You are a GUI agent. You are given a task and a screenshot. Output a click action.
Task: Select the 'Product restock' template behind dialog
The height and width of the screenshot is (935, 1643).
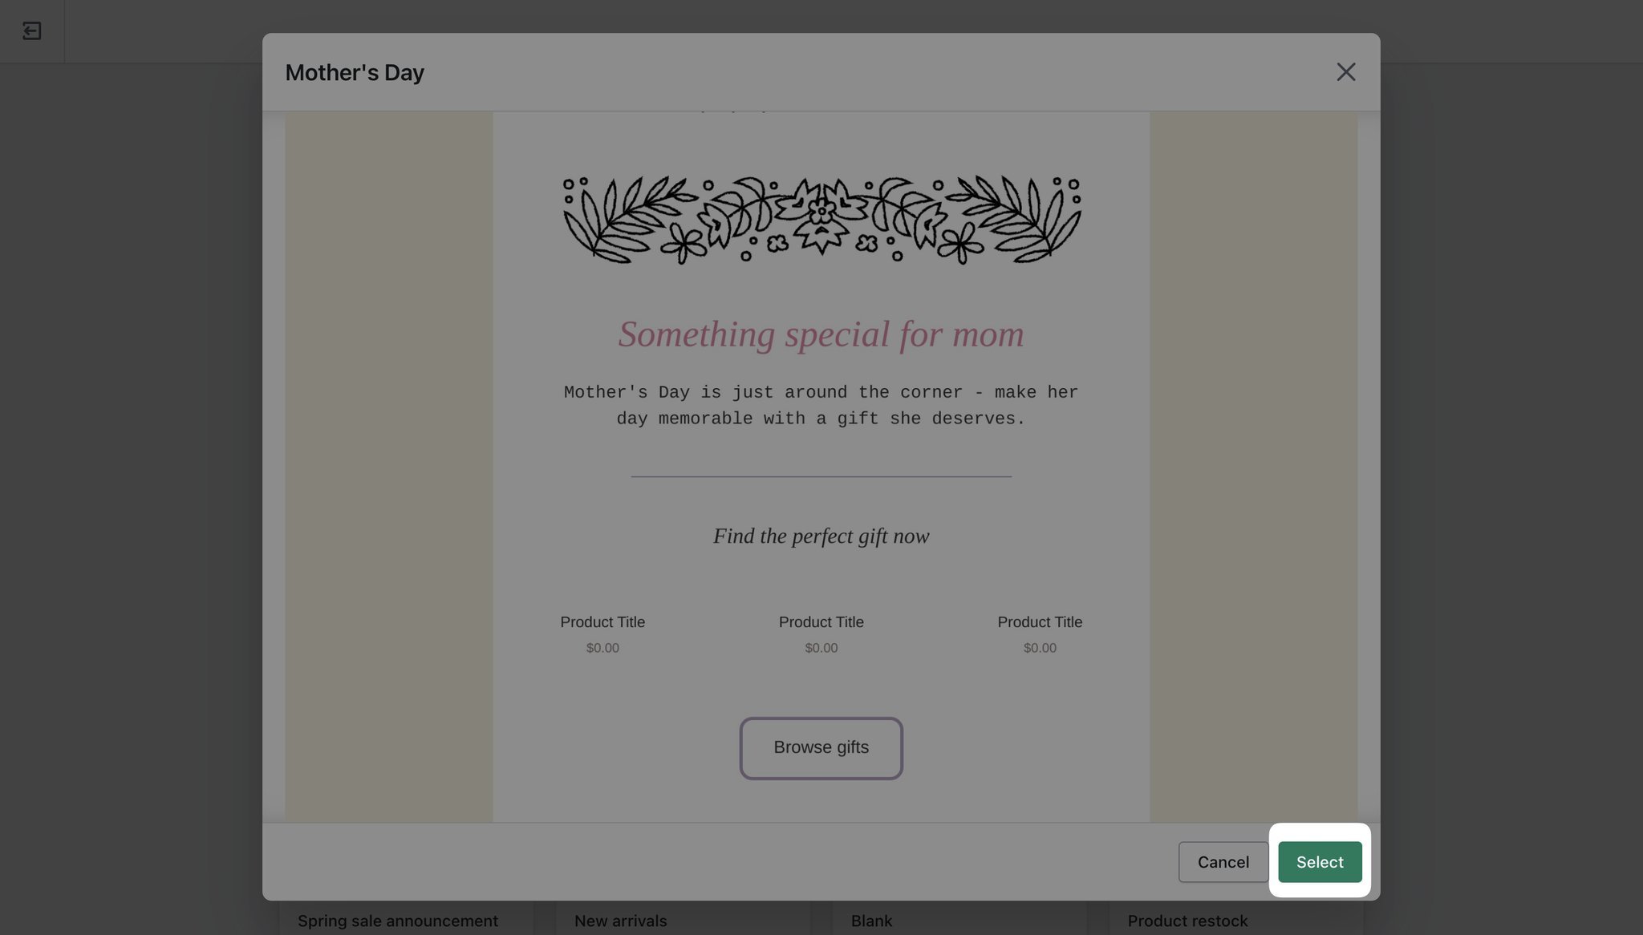click(1187, 921)
